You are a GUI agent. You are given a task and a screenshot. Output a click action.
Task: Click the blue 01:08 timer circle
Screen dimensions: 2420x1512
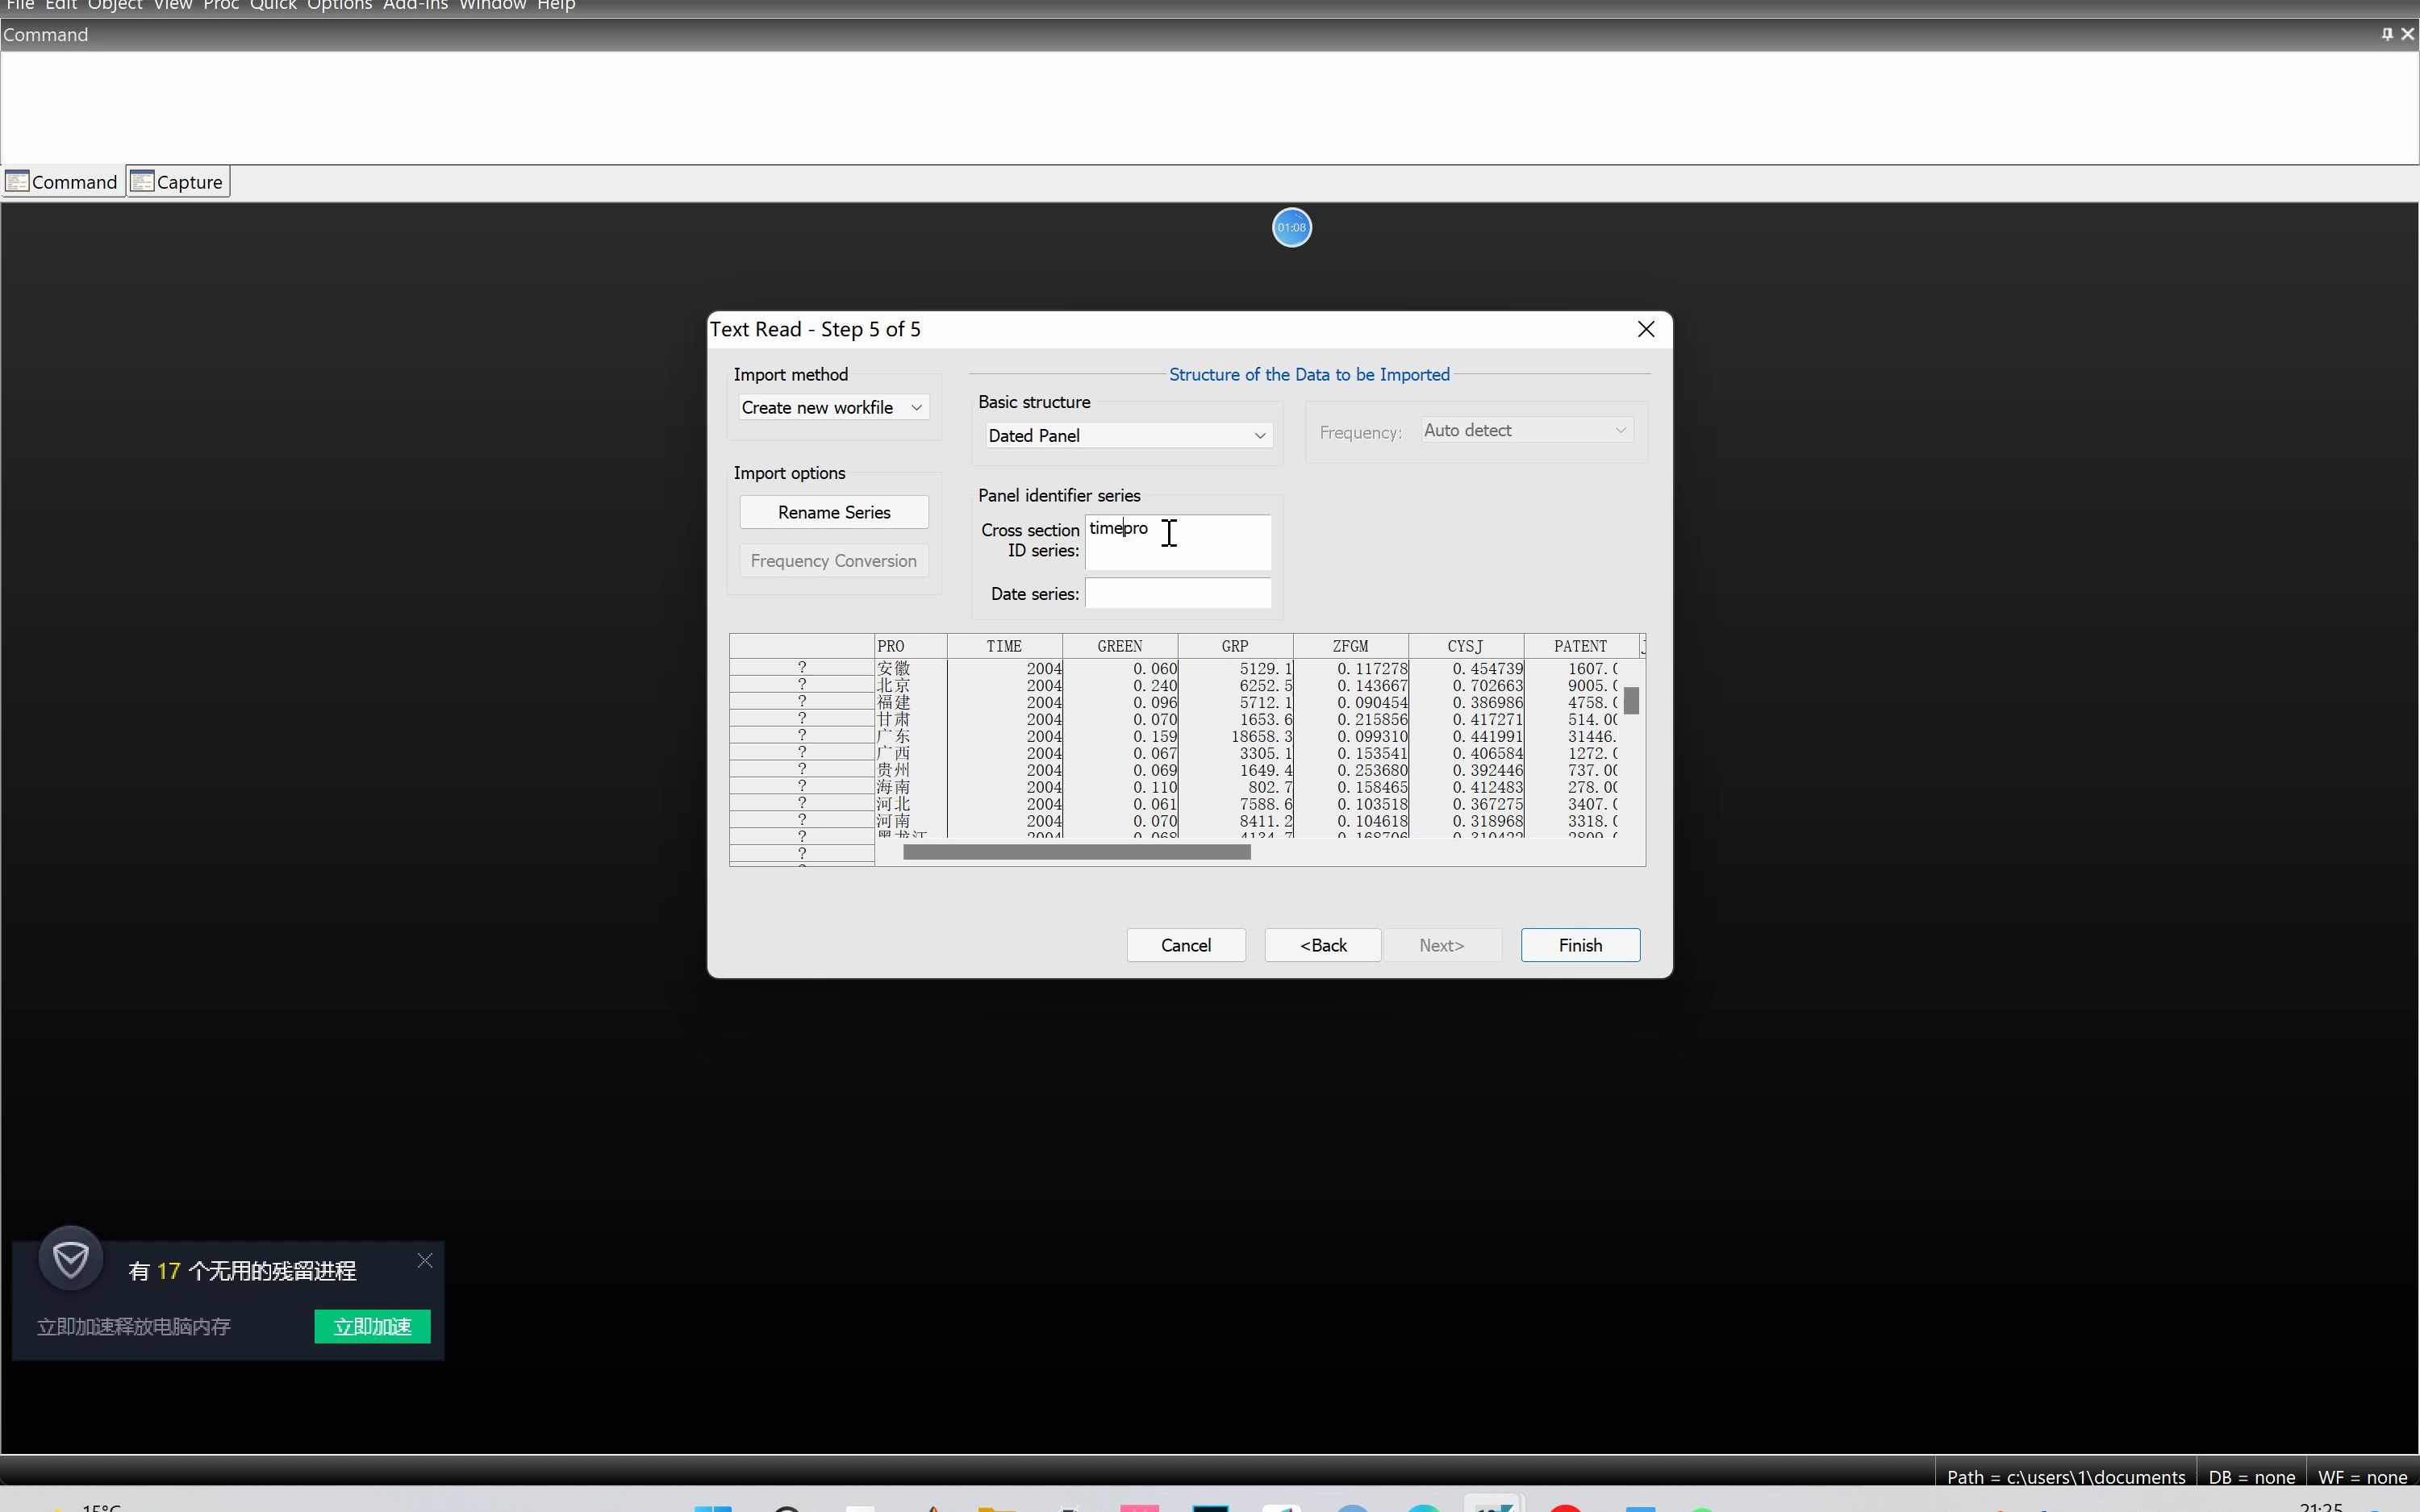[1291, 227]
